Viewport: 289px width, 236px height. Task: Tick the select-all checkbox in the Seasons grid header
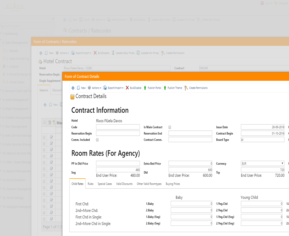(44, 122)
